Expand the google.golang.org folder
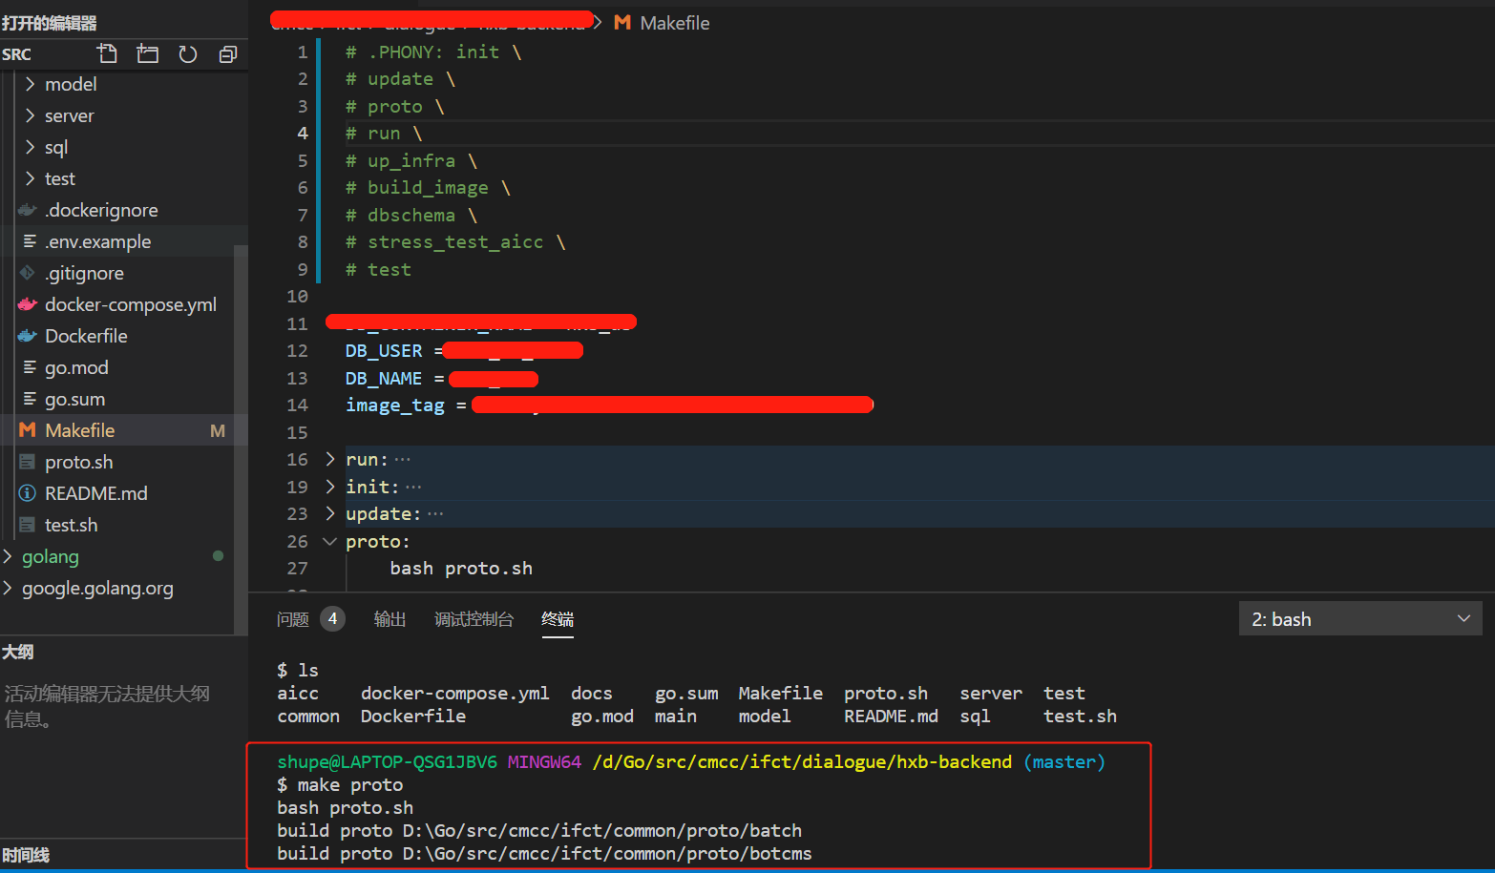The image size is (1495, 873). [8, 588]
